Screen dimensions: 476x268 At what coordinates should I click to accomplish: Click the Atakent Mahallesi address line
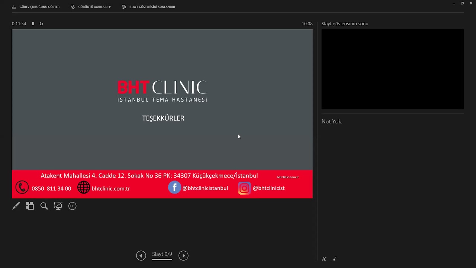(x=149, y=176)
